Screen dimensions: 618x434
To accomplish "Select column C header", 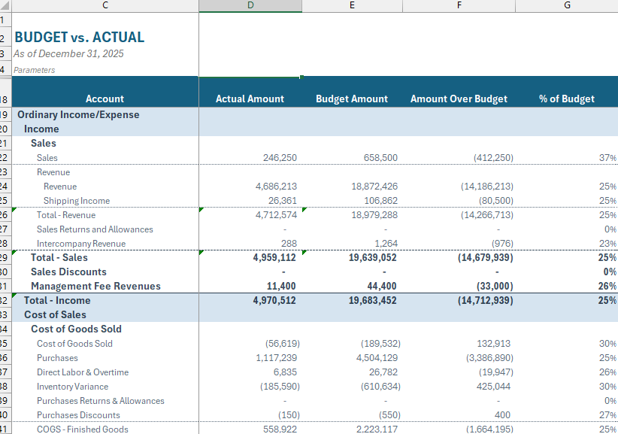I will [105, 5].
